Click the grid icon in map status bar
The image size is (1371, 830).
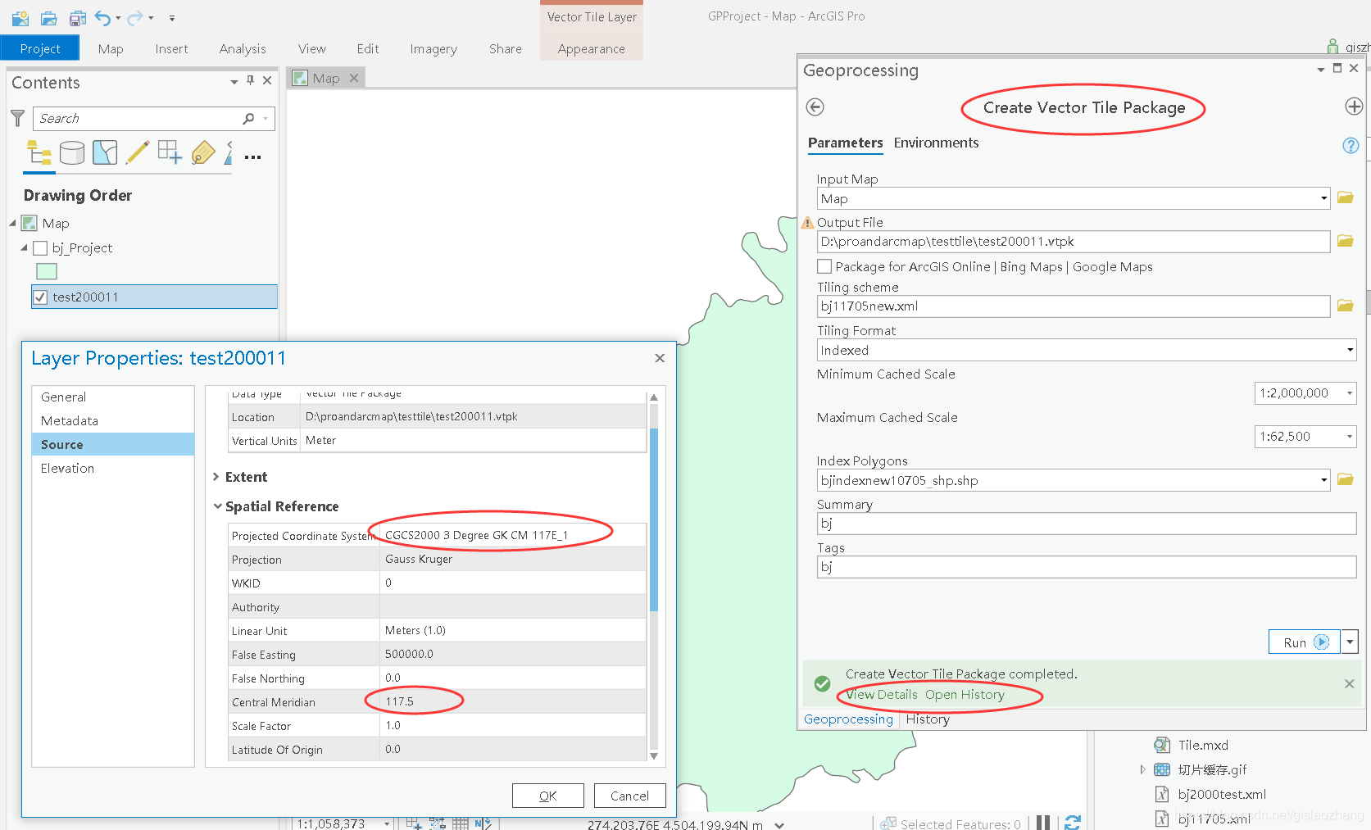point(460,823)
